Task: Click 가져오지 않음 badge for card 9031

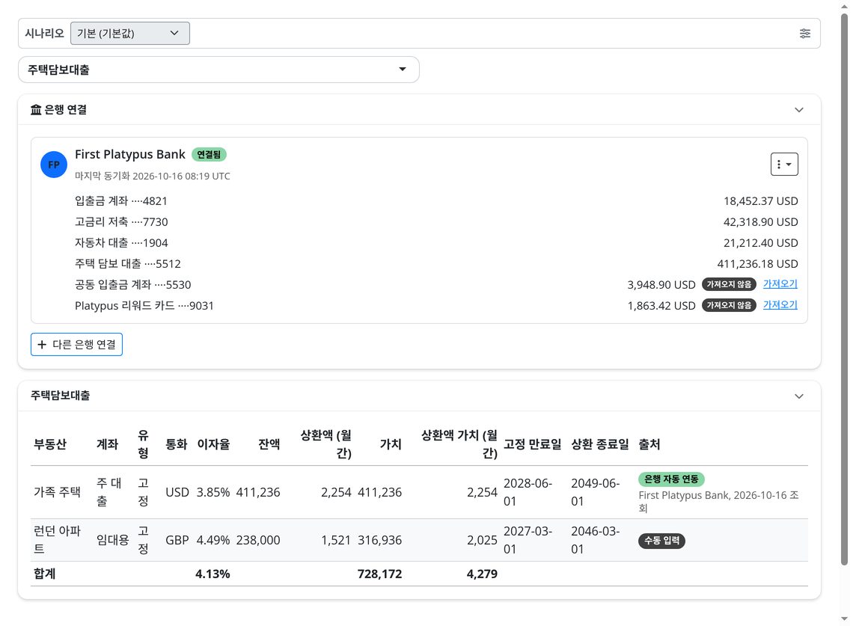Action: pos(729,306)
